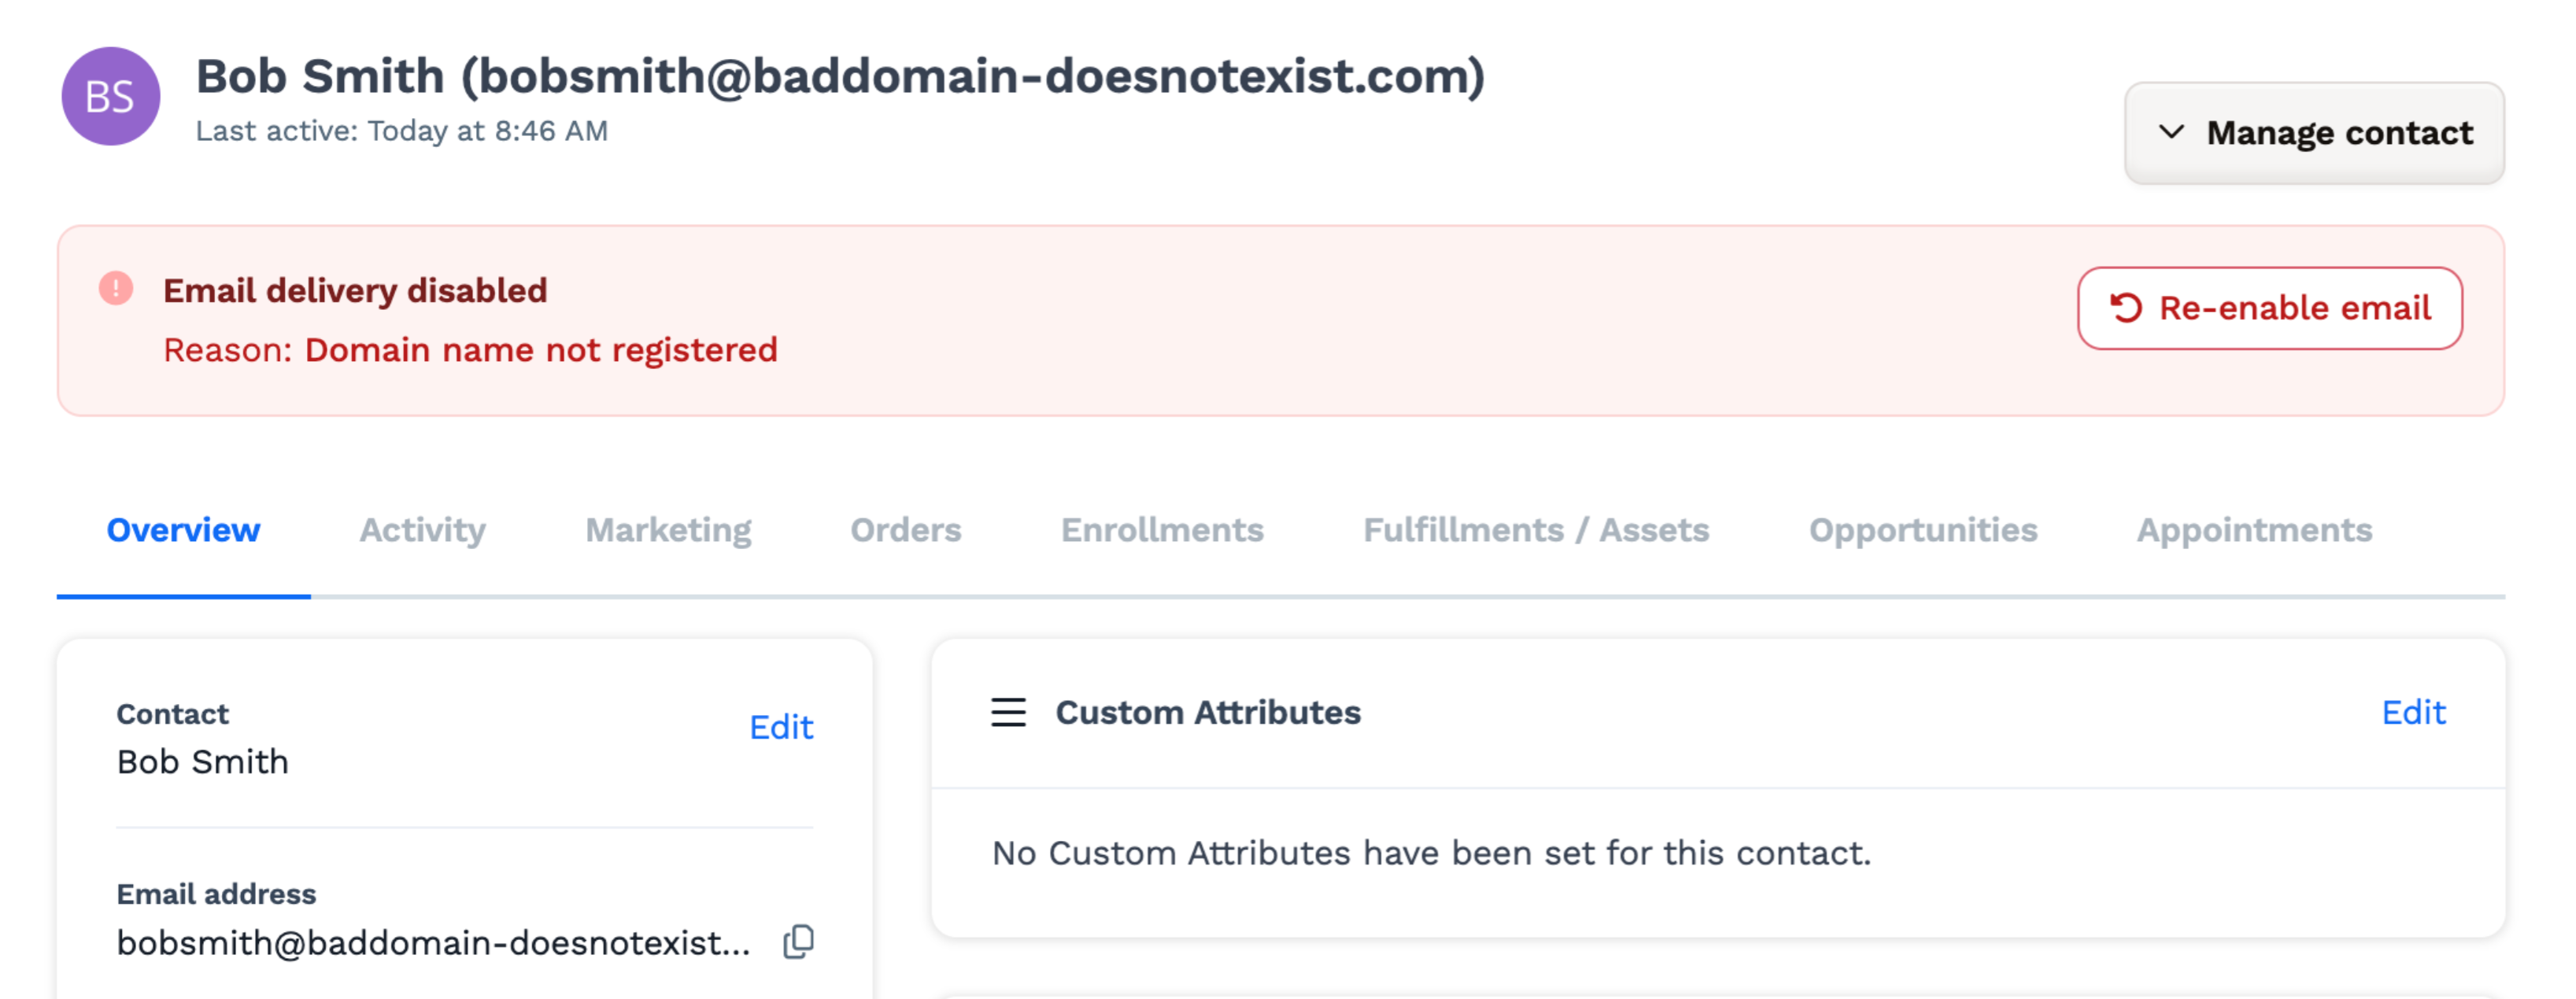
Task: View the Fulfillments / Assets tab
Action: (x=1536, y=529)
